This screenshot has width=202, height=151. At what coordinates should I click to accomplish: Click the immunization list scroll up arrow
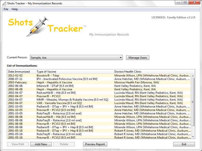pos(193,76)
